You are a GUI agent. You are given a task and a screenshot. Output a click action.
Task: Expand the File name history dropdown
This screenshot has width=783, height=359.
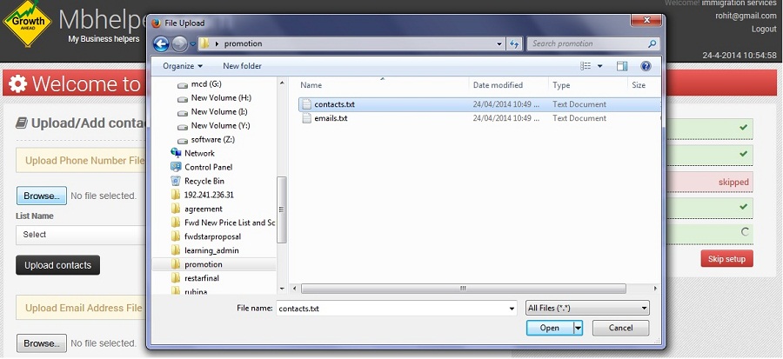[511, 308]
